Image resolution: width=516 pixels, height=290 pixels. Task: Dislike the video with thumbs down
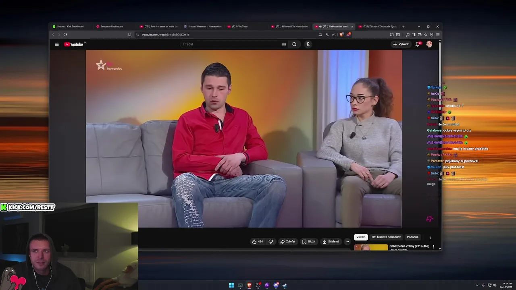tap(271, 242)
